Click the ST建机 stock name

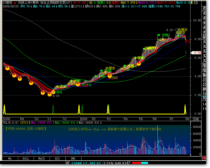tap(7, 3)
